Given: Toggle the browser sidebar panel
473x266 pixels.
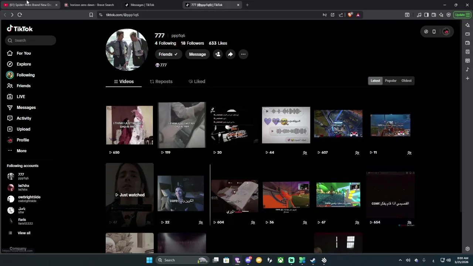Looking at the screenshot, I should click(426, 15).
